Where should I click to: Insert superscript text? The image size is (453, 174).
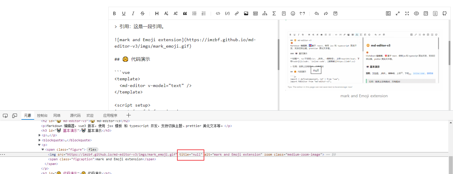click(176, 13)
